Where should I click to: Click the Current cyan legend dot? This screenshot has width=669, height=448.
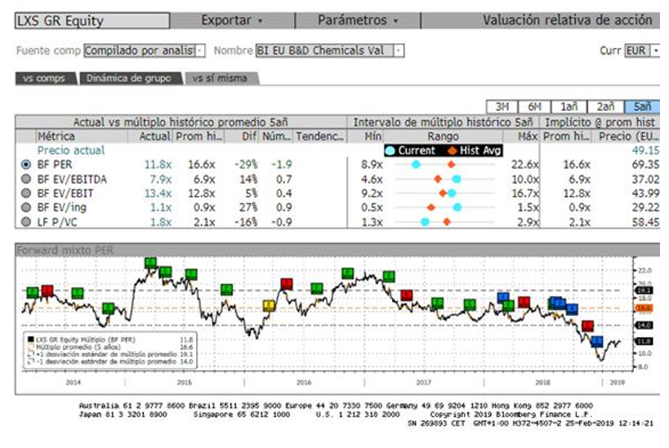(390, 150)
